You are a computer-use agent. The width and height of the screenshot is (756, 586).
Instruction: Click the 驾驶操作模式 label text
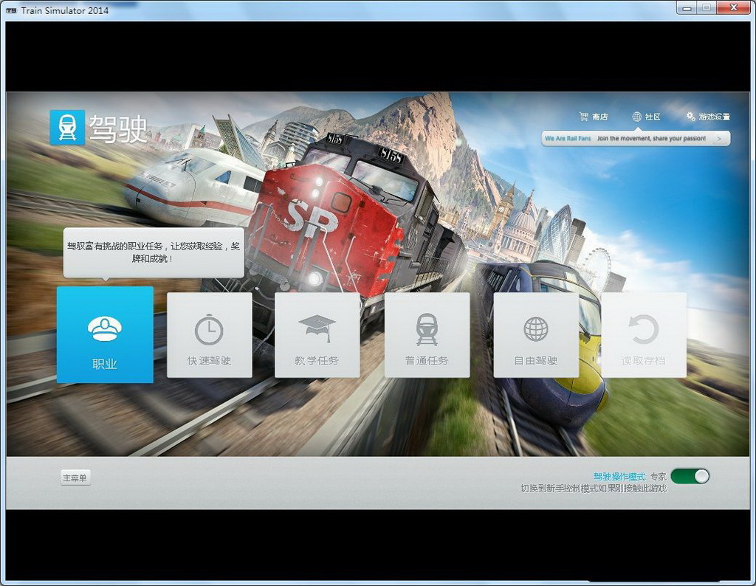click(x=619, y=477)
